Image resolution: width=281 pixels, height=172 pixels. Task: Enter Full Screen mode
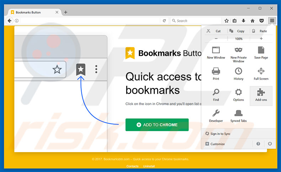(x=261, y=74)
